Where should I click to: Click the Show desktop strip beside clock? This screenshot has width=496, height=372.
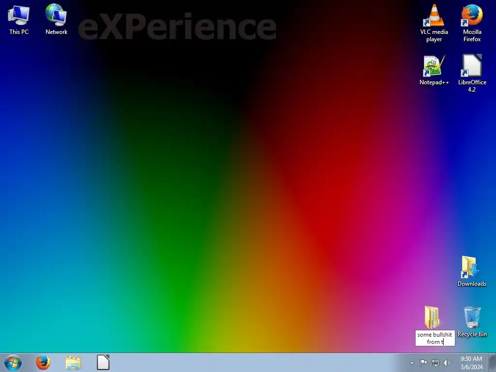pos(493,362)
